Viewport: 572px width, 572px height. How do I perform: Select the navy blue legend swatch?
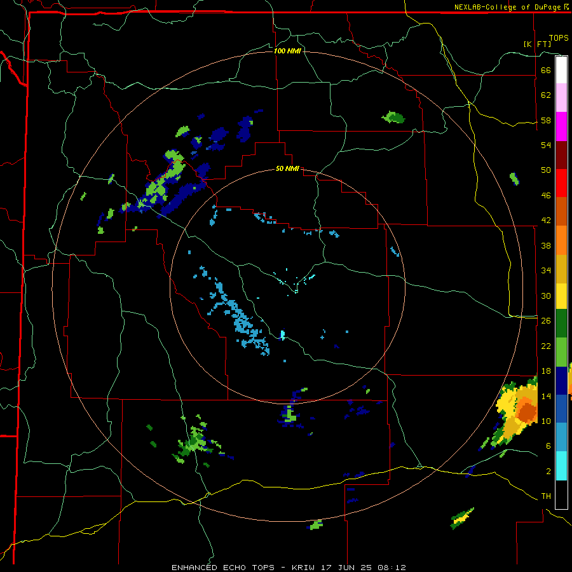pyautogui.click(x=561, y=381)
